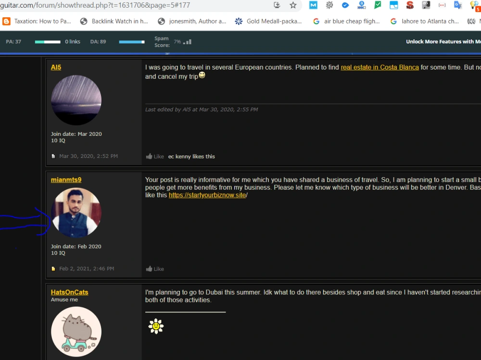
Task: Open real estate in Costa Blanca link
Action: [380, 67]
